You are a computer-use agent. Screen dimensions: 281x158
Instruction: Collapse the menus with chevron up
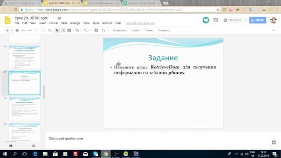tap(274, 30)
